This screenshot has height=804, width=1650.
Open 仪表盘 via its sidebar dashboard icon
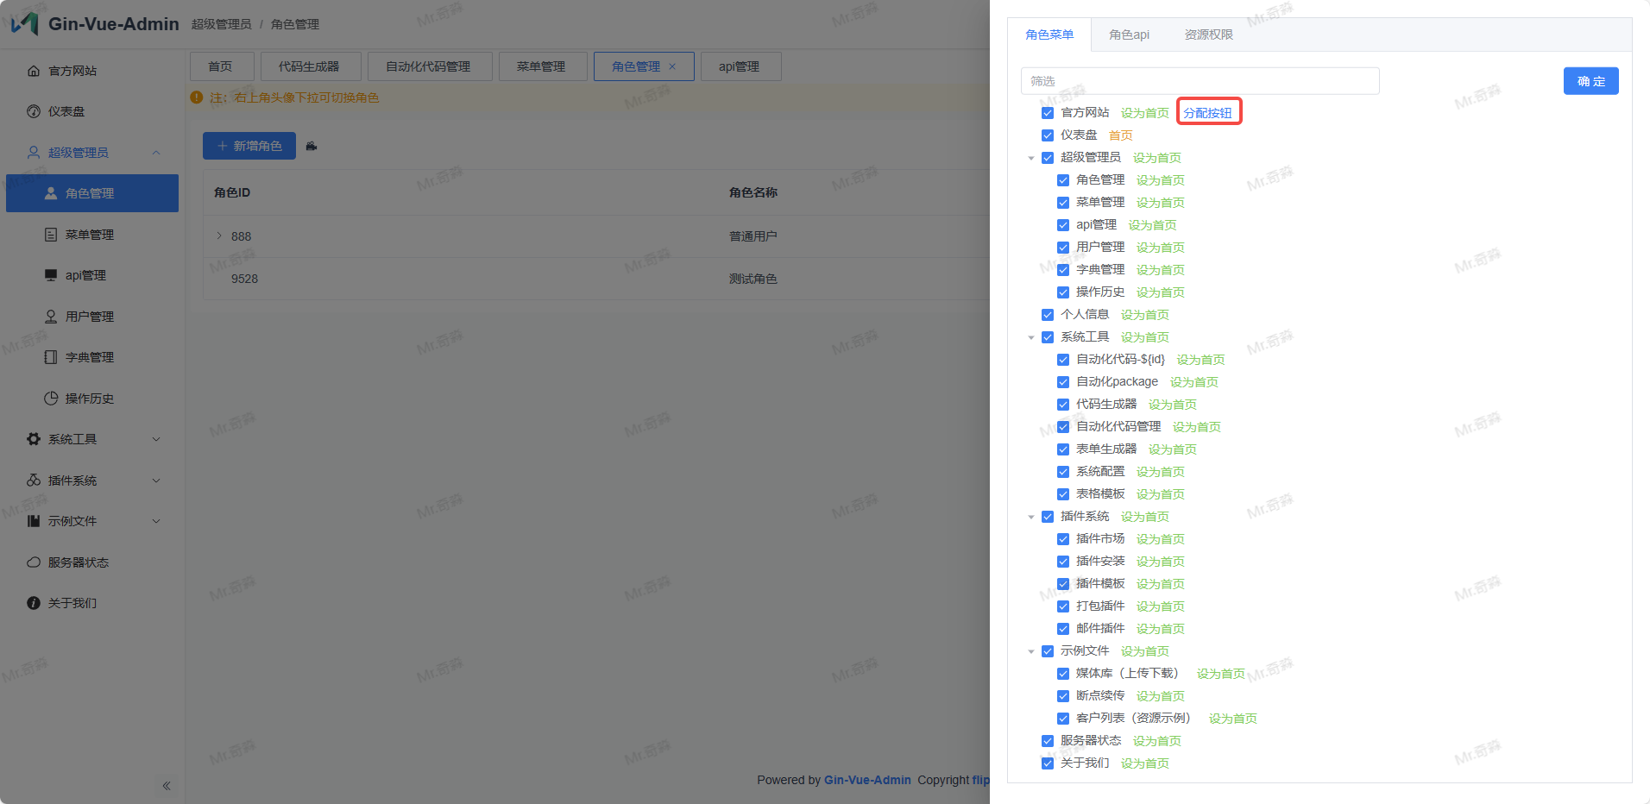[34, 111]
